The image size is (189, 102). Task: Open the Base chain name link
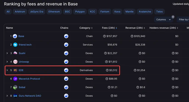click(21, 36)
